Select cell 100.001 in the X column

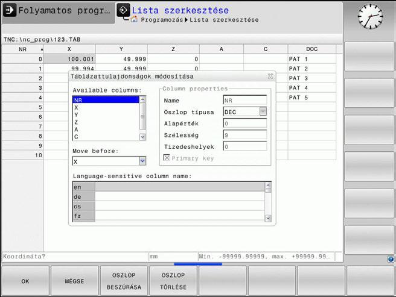click(69, 59)
